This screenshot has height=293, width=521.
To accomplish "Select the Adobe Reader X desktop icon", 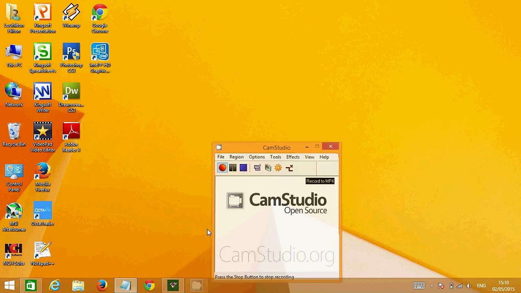I will pyautogui.click(x=71, y=137).
